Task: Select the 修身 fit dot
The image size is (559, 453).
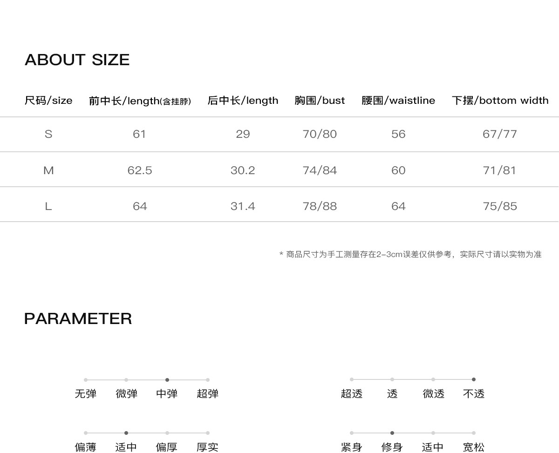Action: pos(392,433)
